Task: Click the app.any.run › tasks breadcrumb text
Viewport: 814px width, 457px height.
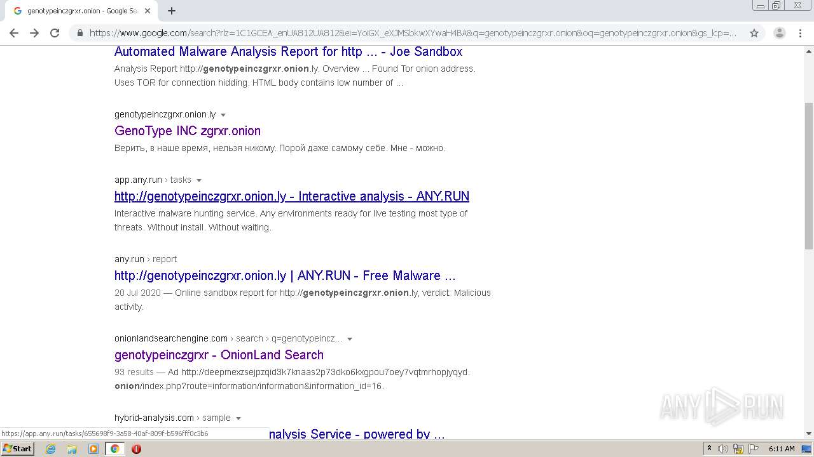Action: coord(153,180)
